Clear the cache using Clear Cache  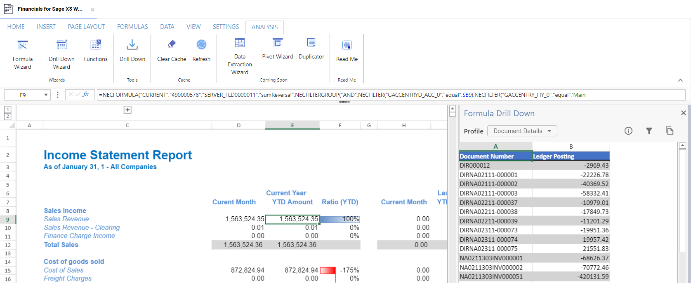tap(172, 51)
